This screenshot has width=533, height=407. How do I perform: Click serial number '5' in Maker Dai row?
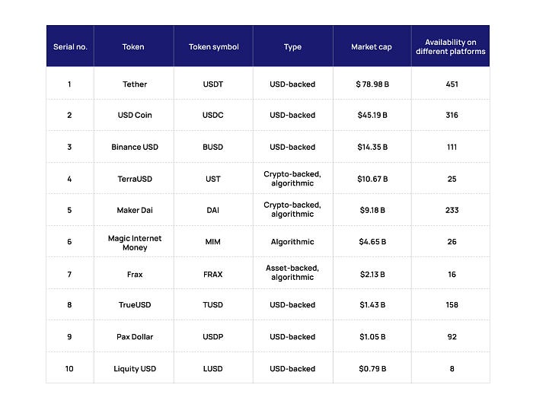(x=69, y=210)
